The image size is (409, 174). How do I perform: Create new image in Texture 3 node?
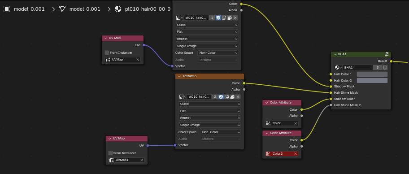pyautogui.click(x=226, y=97)
